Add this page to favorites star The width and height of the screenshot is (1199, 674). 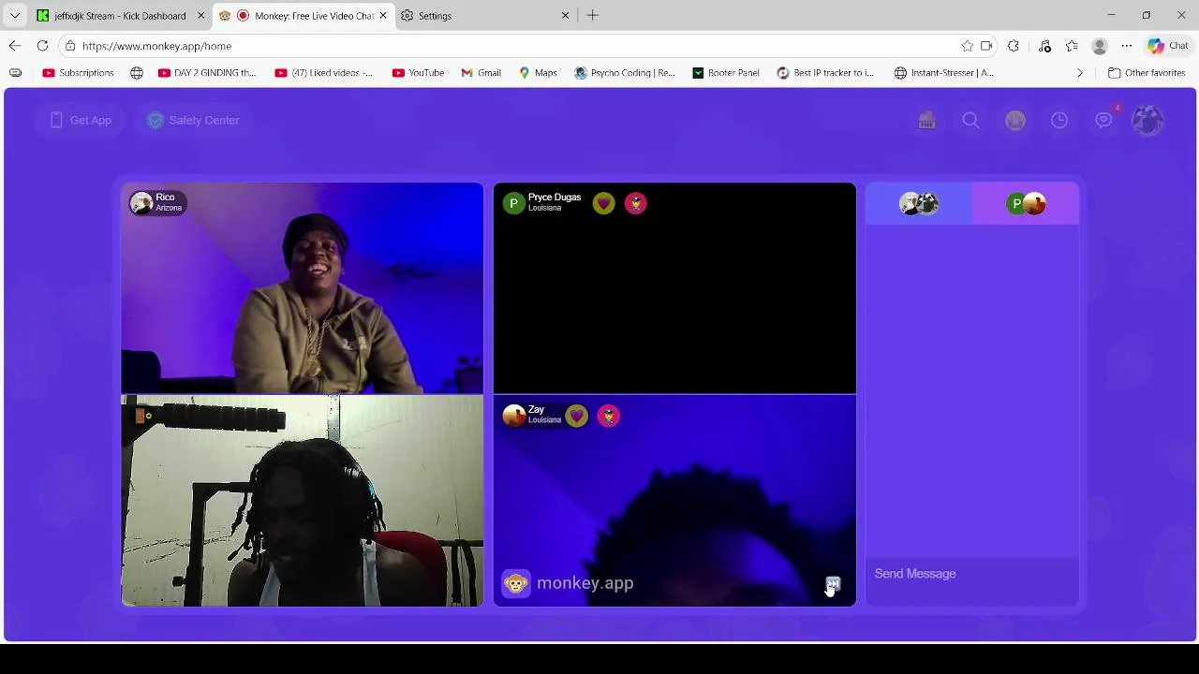967,46
